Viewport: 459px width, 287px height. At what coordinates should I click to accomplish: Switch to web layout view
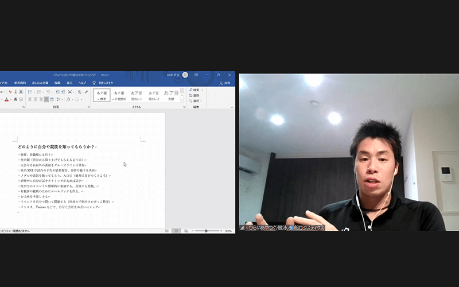point(186,231)
